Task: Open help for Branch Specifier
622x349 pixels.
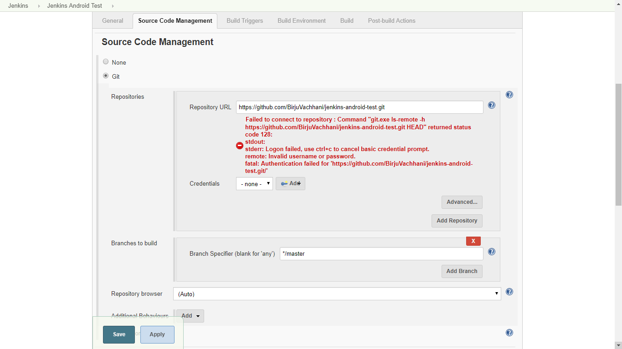Action: point(491,252)
